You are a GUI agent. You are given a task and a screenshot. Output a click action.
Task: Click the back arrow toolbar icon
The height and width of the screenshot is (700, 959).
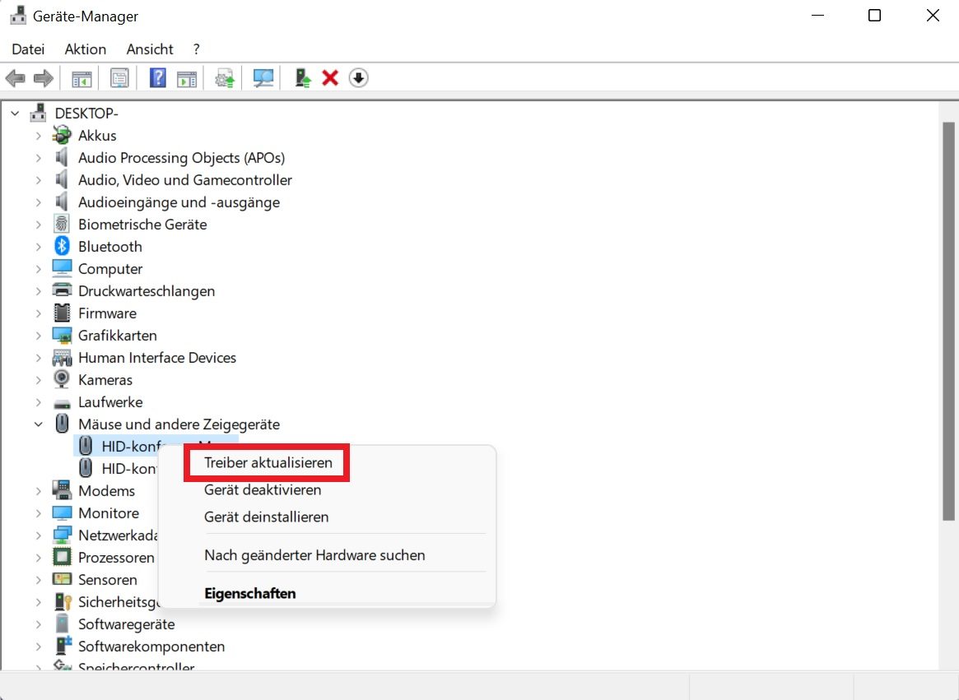[x=16, y=78]
